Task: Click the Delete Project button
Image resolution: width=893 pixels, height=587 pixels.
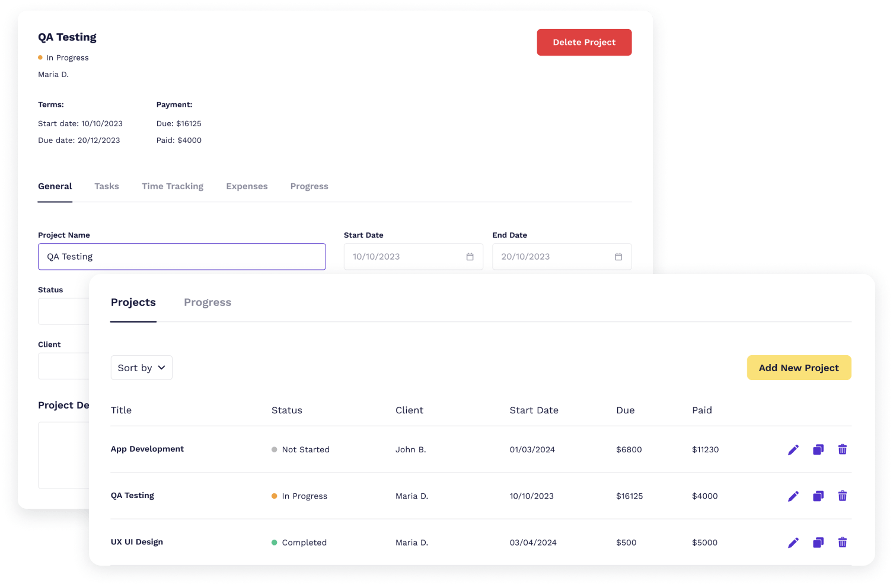Action: tap(584, 42)
